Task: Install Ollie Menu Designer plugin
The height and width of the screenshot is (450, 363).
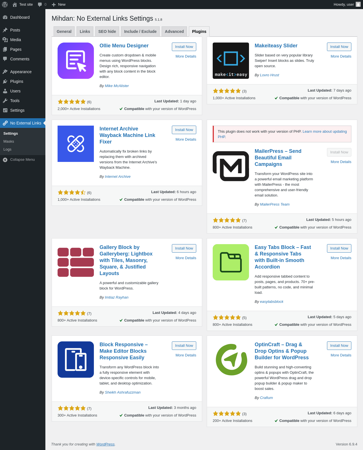Action: coord(184,47)
